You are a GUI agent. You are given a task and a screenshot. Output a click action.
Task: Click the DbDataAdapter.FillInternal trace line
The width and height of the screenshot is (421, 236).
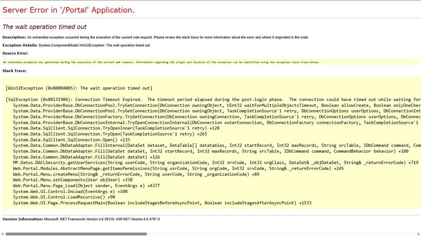click(x=217, y=145)
